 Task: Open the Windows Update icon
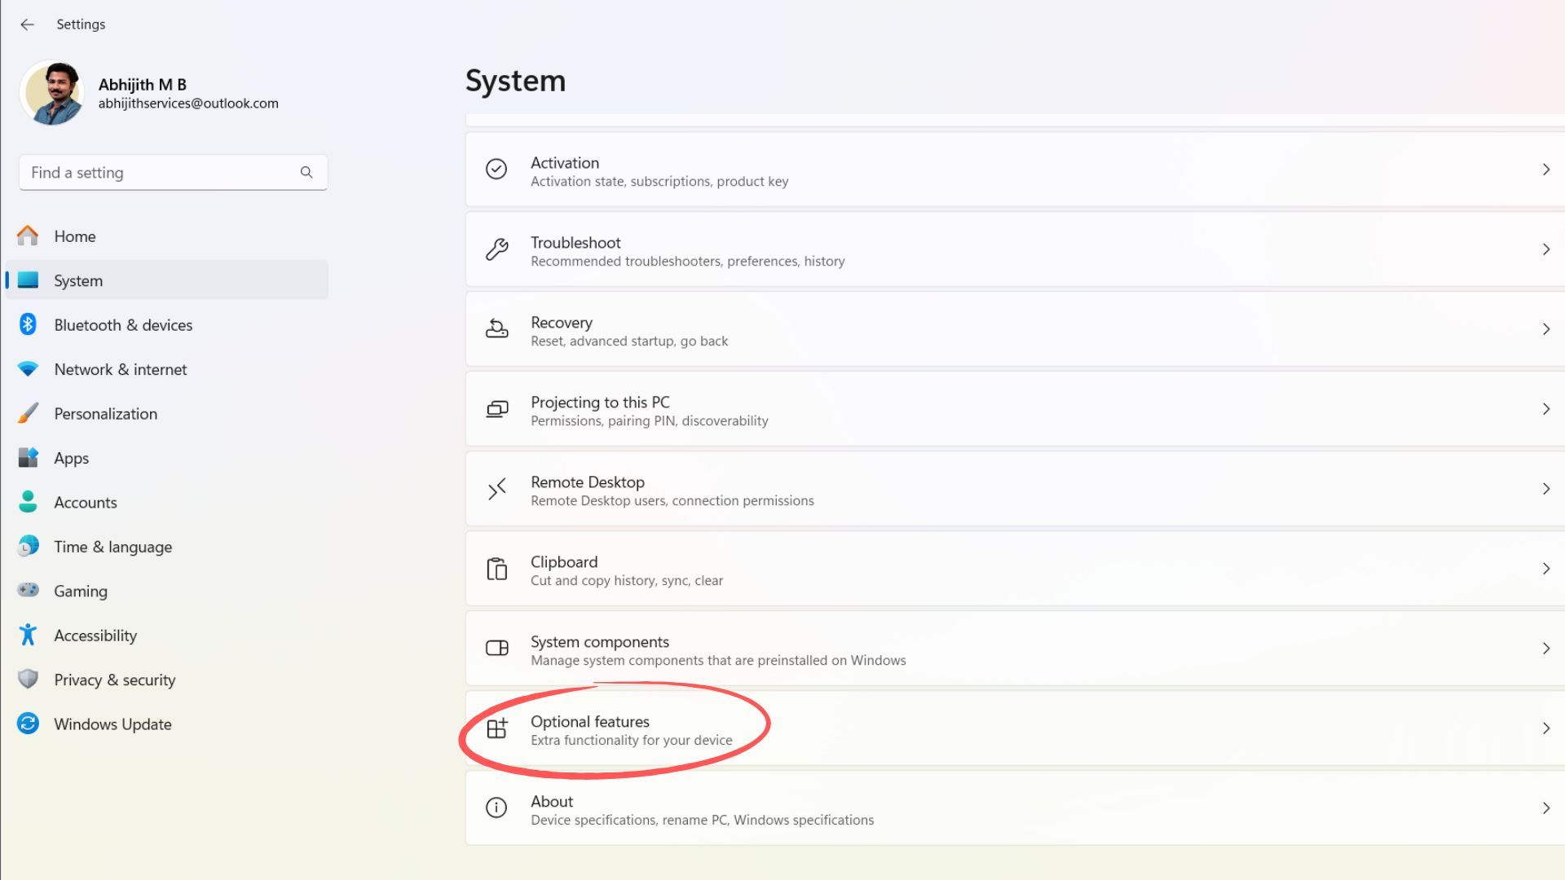27,724
